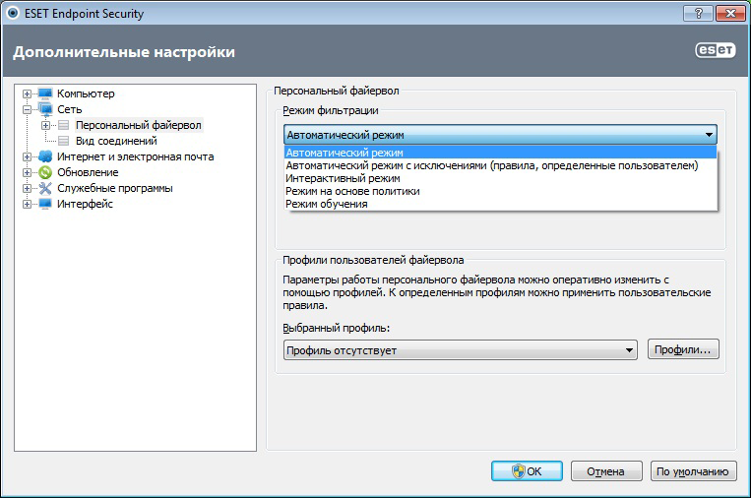Click the По умолчанию button

pyautogui.click(x=693, y=471)
